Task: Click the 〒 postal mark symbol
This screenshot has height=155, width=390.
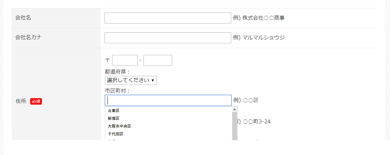Action: coord(107,60)
